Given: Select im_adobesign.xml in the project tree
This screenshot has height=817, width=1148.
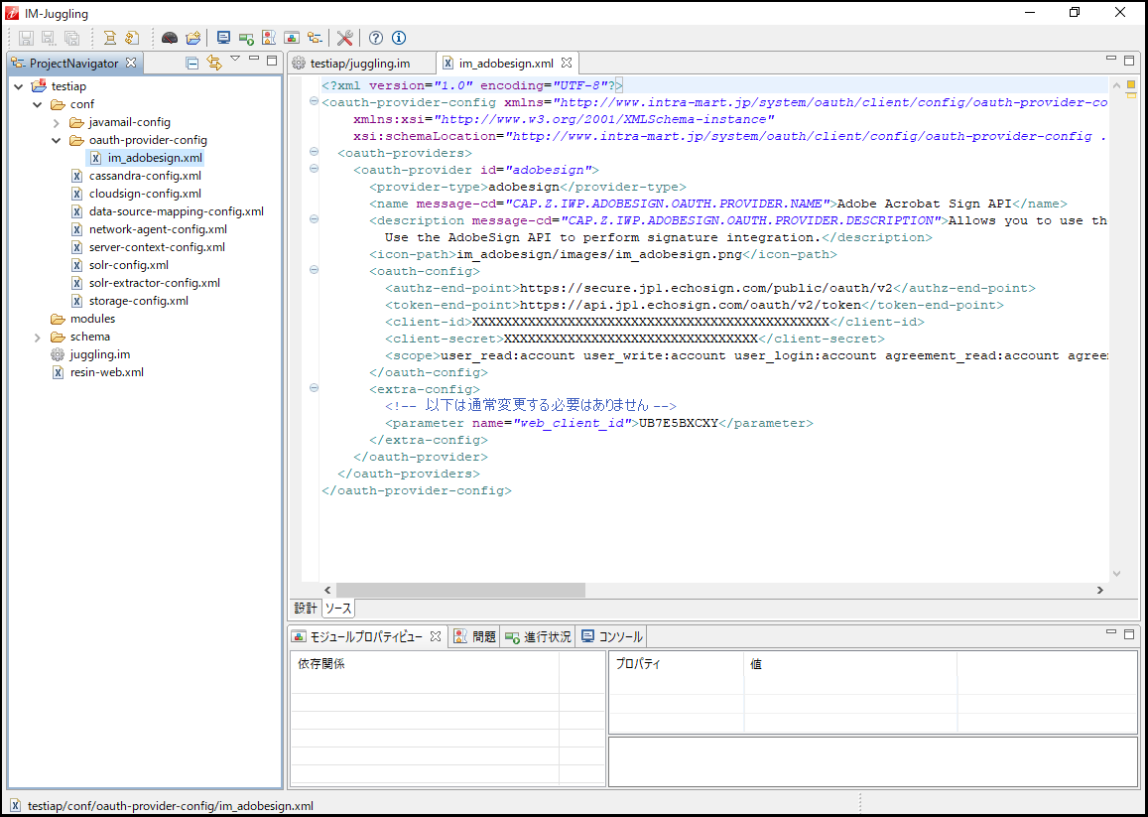Looking at the screenshot, I should pos(156,157).
